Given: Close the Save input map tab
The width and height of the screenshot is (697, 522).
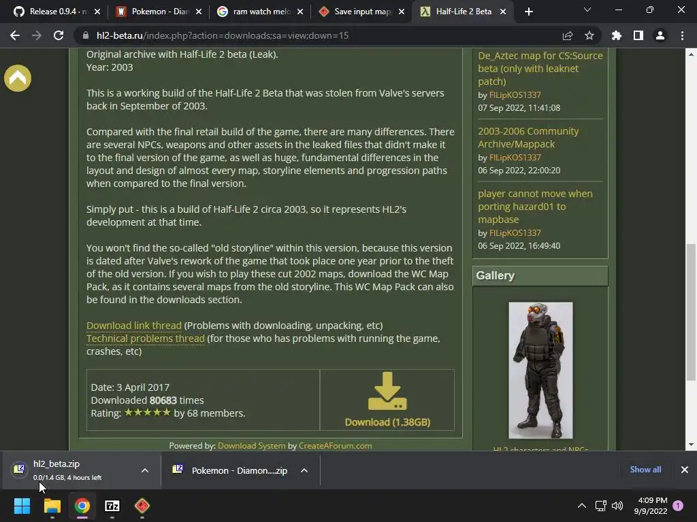Looking at the screenshot, I should click(x=402, y=12).
